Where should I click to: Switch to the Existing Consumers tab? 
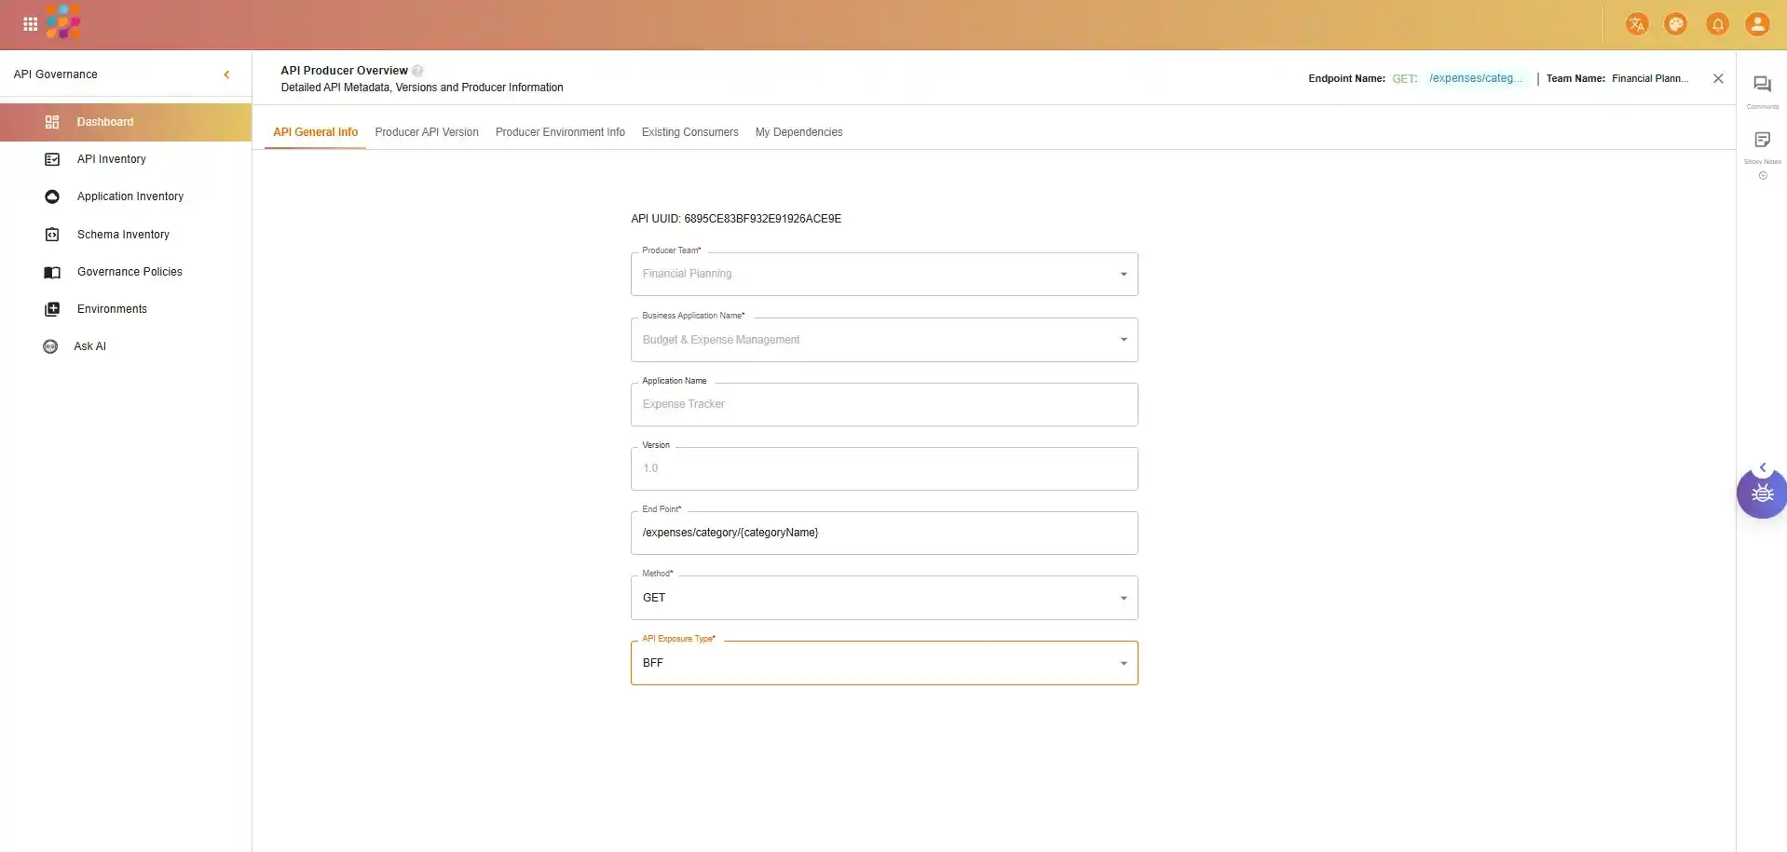click(689, 132)
